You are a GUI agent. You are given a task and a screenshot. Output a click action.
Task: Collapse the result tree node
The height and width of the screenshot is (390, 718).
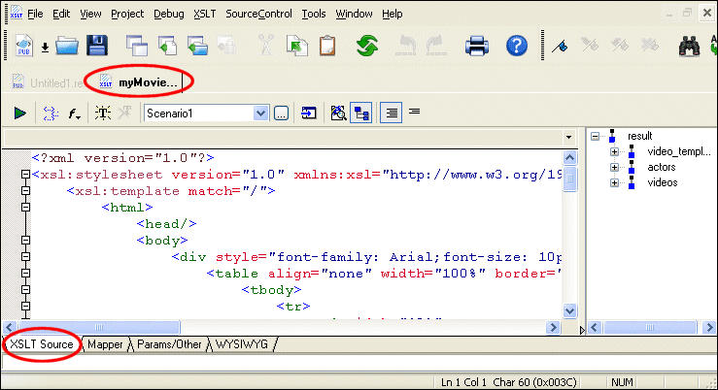[596, 137]
